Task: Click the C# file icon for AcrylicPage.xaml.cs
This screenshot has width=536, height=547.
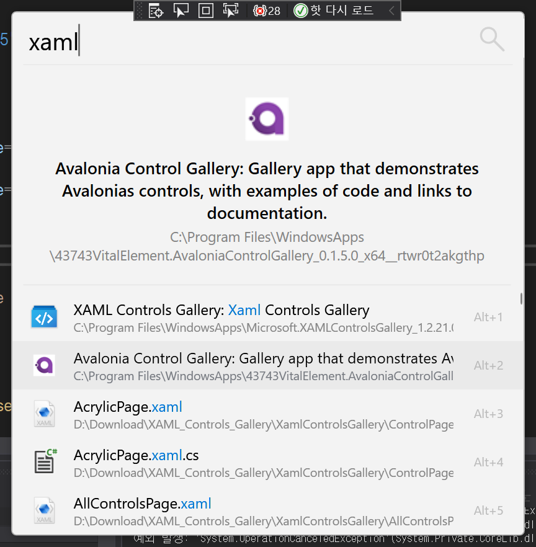Action: pos(45,461)
